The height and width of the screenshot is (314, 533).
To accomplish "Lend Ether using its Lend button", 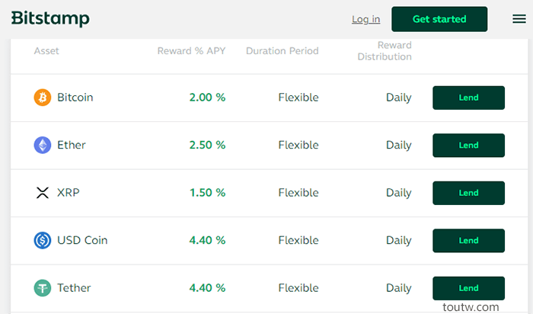I will (468, 146).
